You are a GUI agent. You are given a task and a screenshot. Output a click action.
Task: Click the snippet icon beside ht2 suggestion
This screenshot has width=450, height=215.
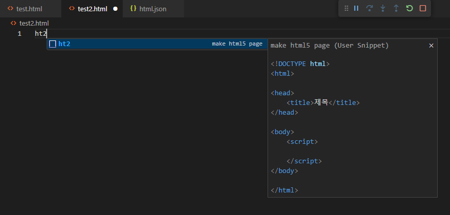[52, 44]
